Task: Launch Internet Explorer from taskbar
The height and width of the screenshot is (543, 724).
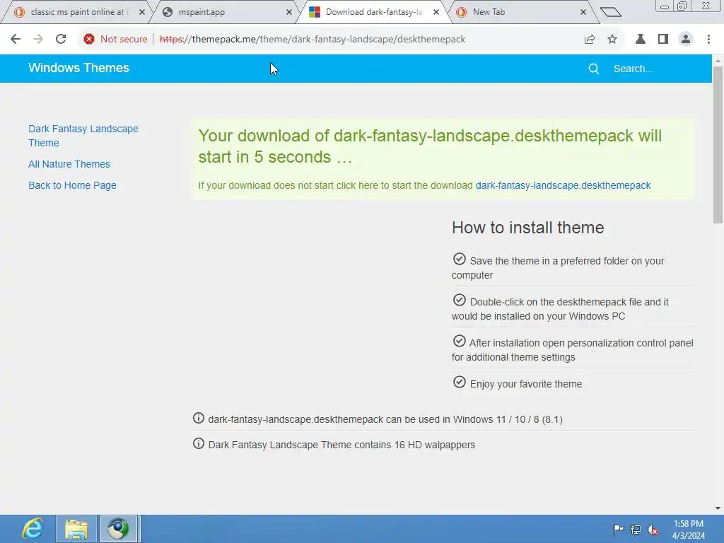Action: (33, 529)
